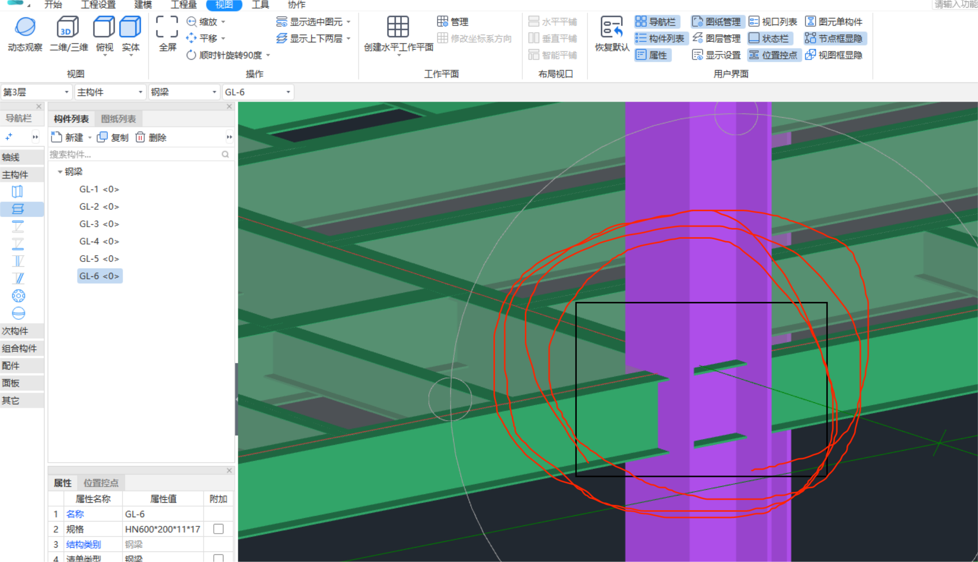
Task: Open the 轴线 navigation section
Action: [x=22, y=157]
